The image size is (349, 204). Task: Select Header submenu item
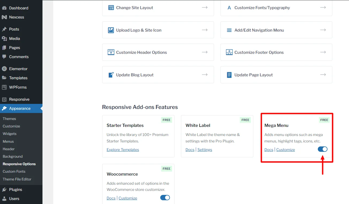[x=9, y=149]
